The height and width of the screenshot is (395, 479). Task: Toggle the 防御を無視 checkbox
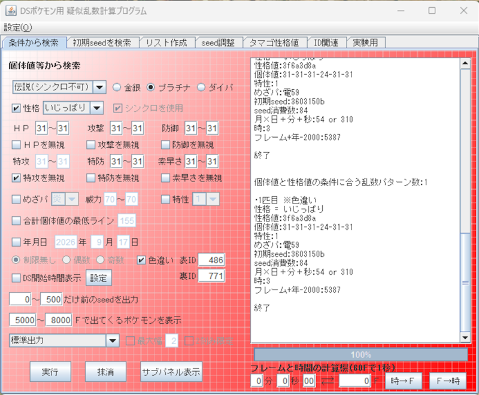[x=165, y=145]
